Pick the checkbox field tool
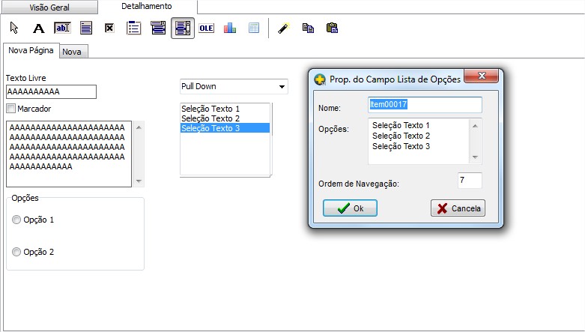The height and width of the screenshot is (332, 585). [x=109, y=28]
